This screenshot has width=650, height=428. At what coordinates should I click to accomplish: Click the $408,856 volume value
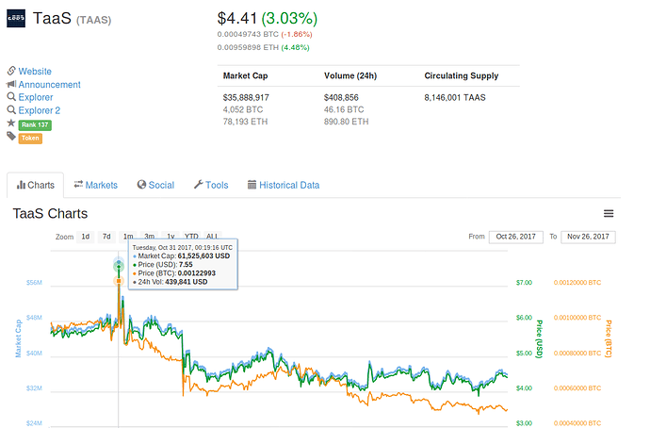coord(341,97)
